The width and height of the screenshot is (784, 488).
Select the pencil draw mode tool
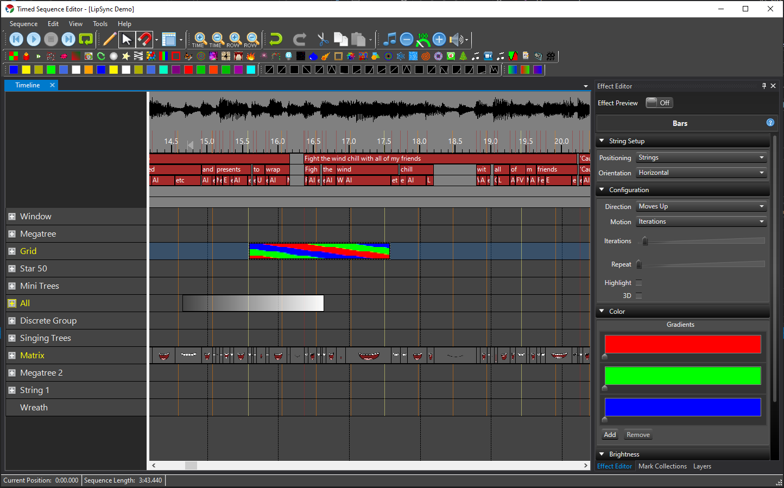pyautogui.click(x=110, y=39)
